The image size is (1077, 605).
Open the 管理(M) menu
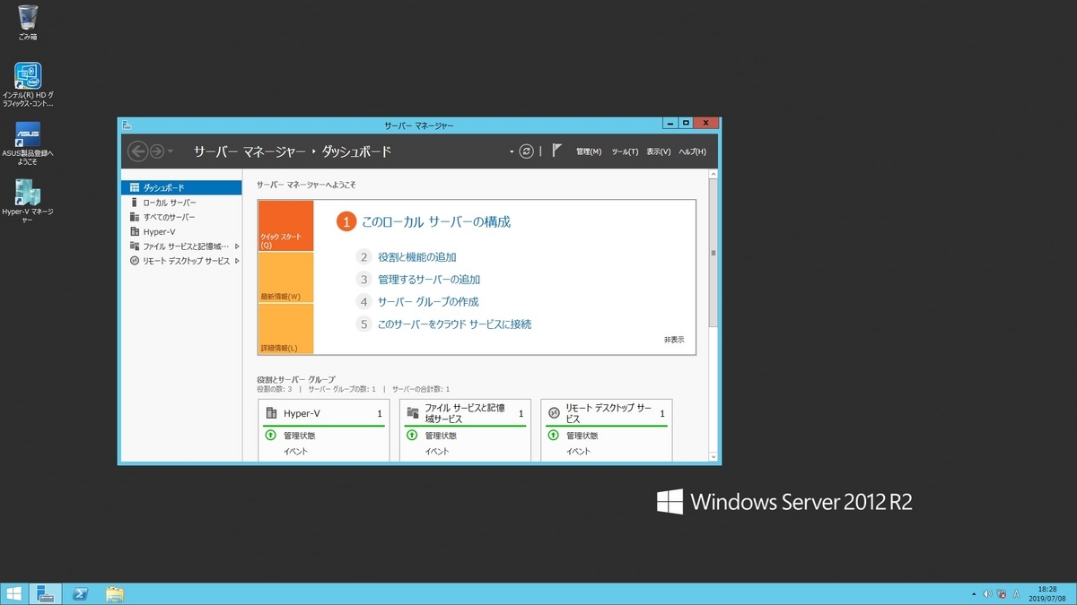[589, 151]
